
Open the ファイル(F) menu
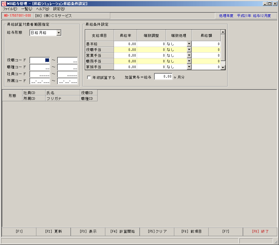coord(10,9)
